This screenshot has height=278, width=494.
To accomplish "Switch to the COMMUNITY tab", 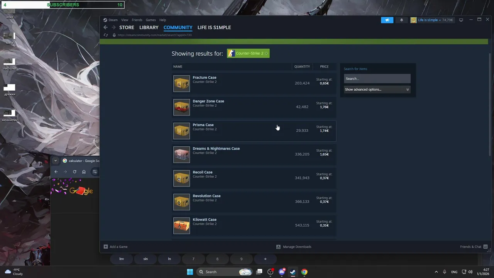I will tap(178, 27).
